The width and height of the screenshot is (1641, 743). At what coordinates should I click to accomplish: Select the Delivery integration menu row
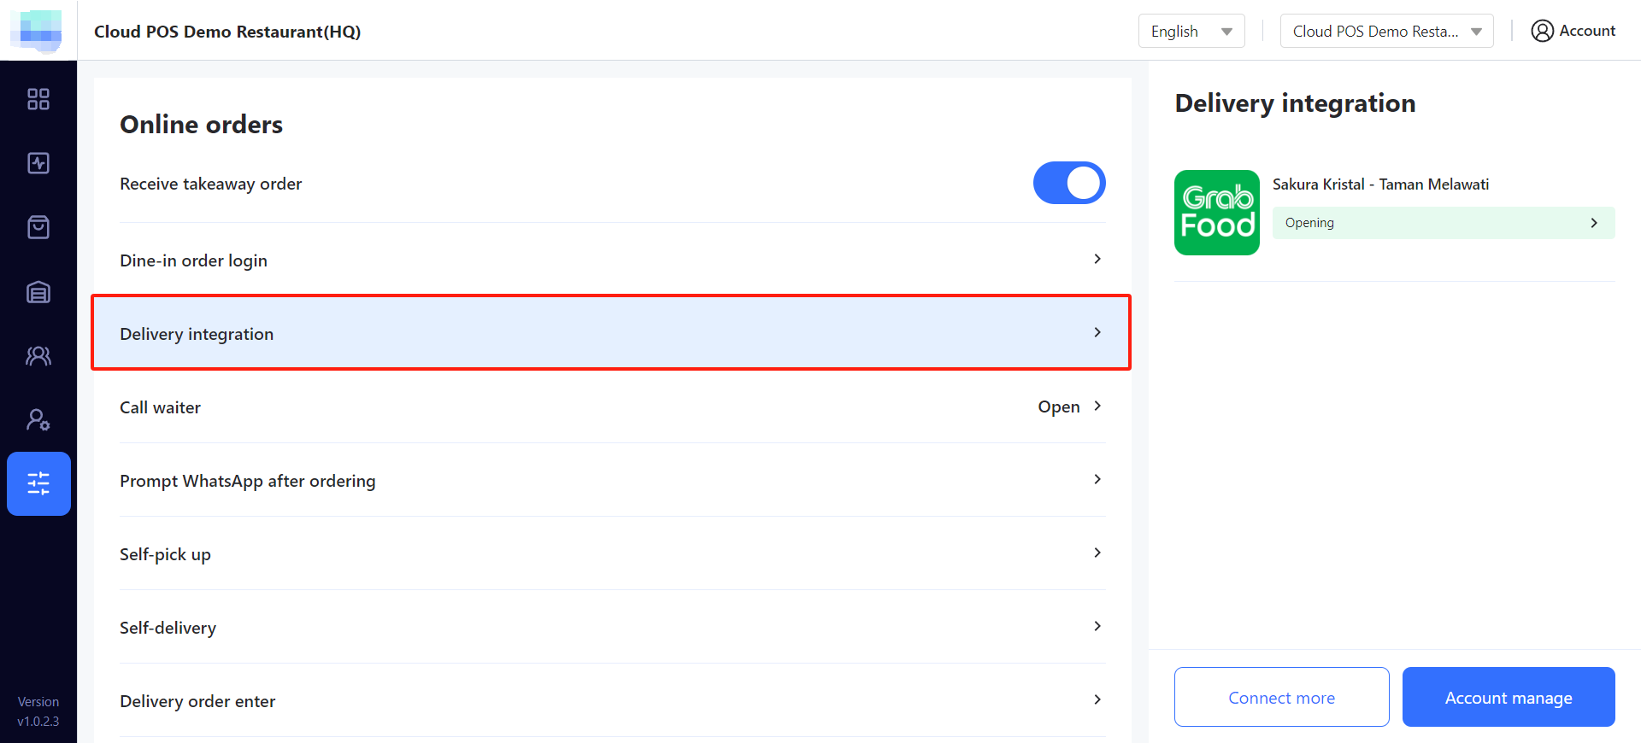[x=611, y=333]
